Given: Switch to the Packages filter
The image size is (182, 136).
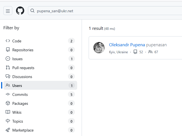Looking at the screenshot, I should (20, 103).
